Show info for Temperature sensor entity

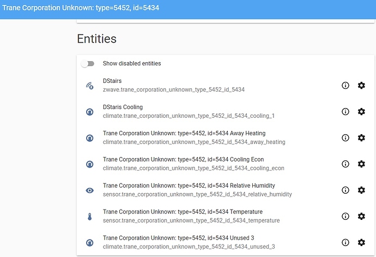click(345, 216)
